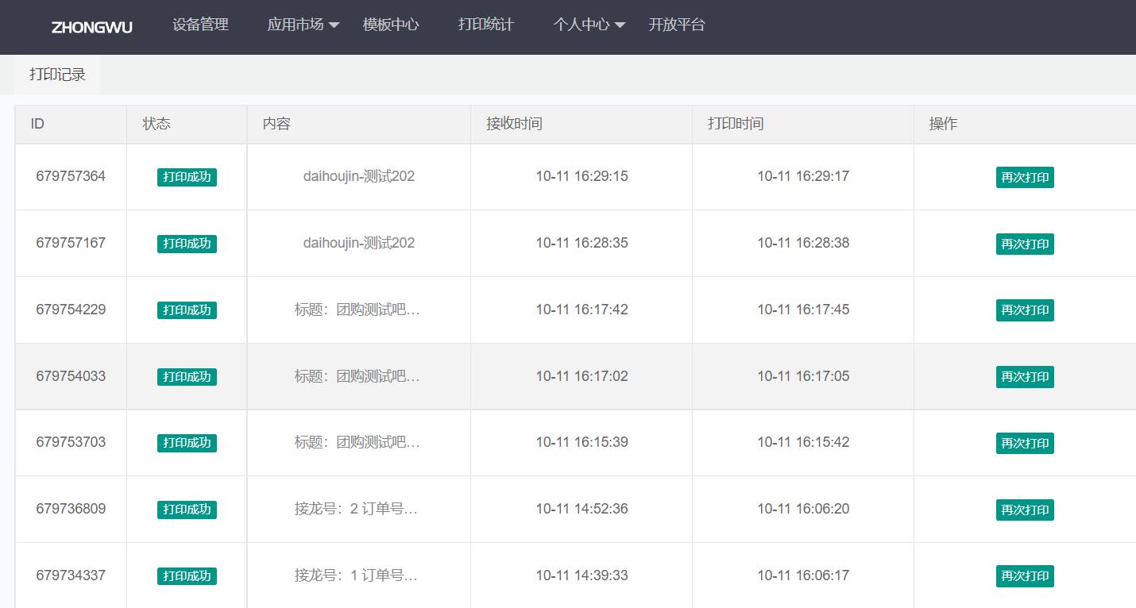
Task: Select ID cell 679757364
Action: point(71,176)
